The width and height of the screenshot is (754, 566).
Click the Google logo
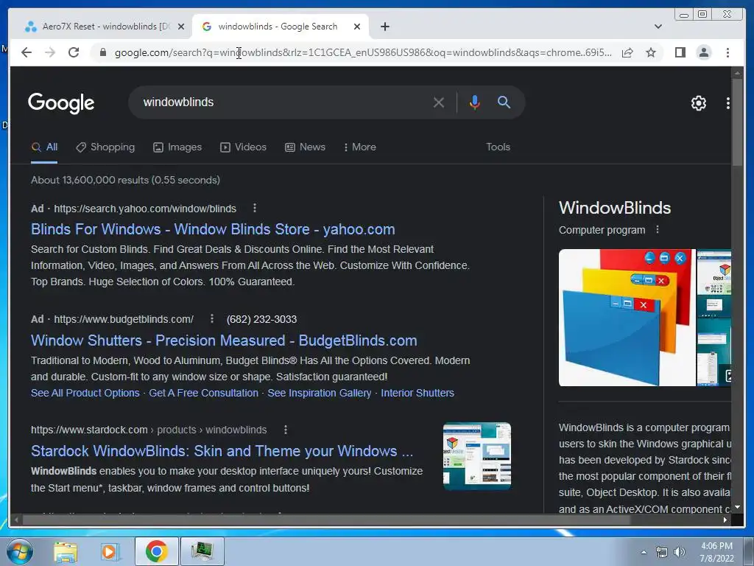[x=61, y=102]
